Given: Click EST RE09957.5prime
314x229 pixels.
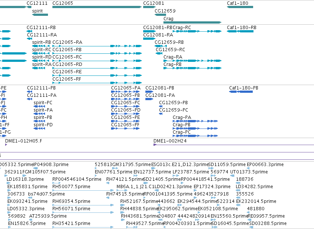Looking at the screenshot, I should click(266, 216).
